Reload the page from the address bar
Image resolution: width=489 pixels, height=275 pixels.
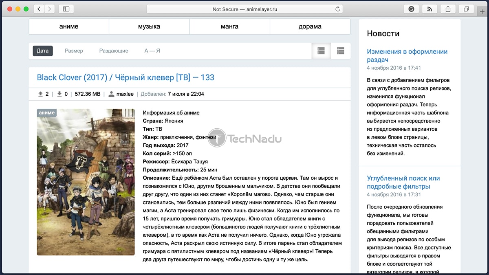[x=337, y=9]
